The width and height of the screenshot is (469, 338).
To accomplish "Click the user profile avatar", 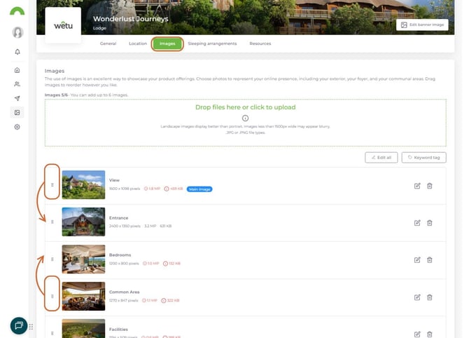I will click(x=17, y=32).
